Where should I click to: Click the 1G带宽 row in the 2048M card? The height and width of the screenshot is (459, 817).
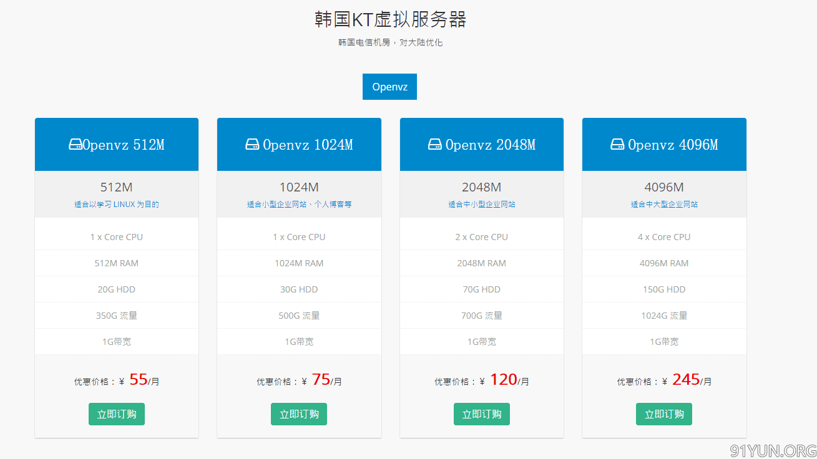[482, 342]
